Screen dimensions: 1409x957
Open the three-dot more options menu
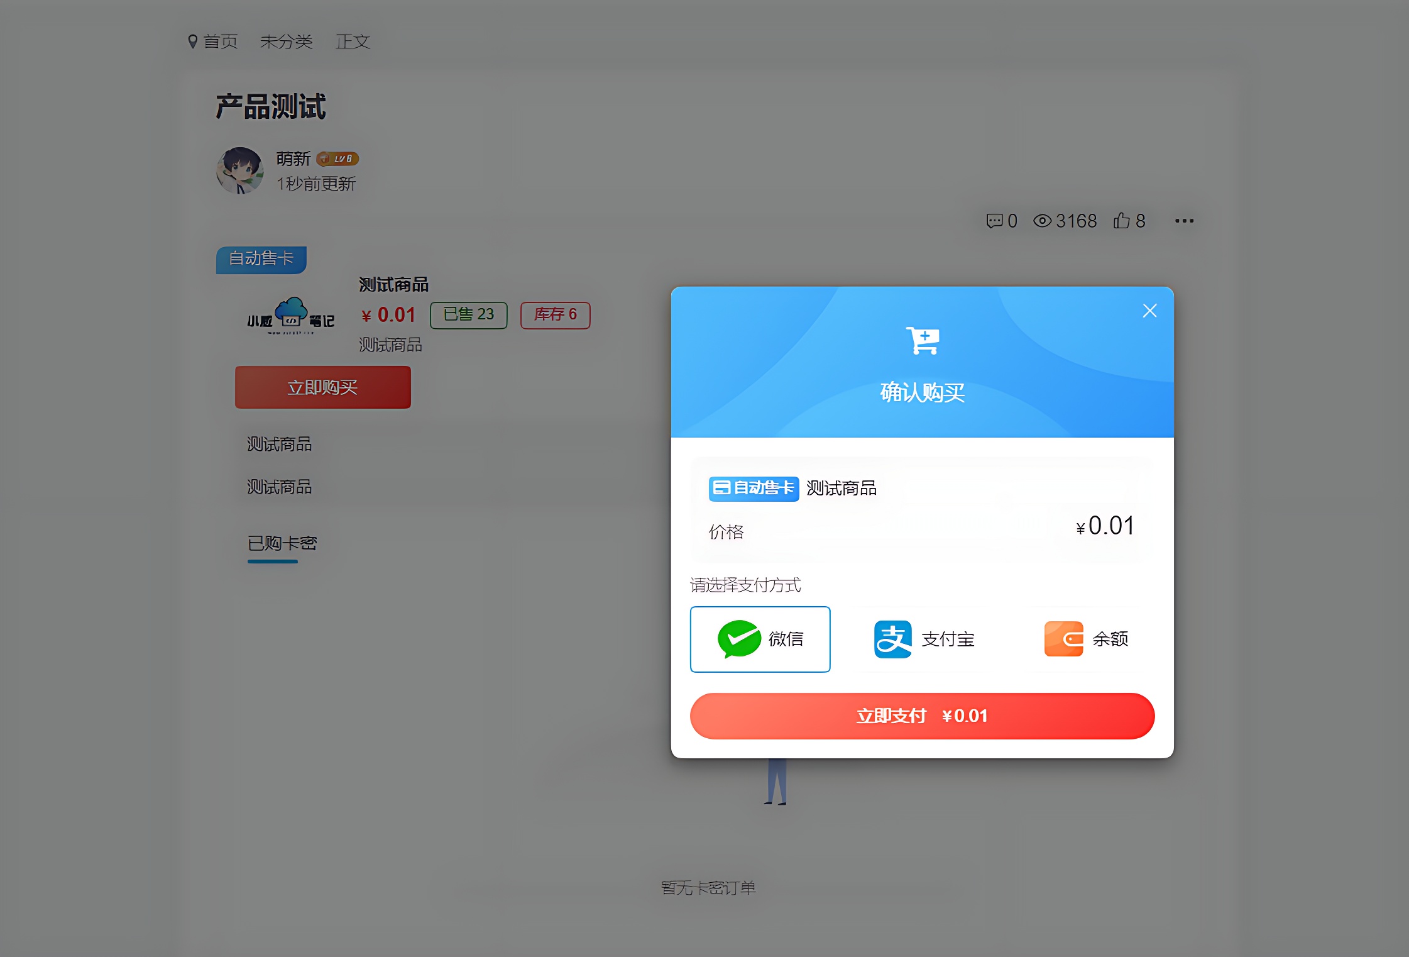tap(1184, 221)
